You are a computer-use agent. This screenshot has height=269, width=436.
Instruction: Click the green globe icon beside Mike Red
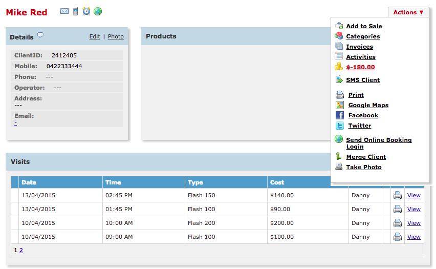(x=98, y=11)
